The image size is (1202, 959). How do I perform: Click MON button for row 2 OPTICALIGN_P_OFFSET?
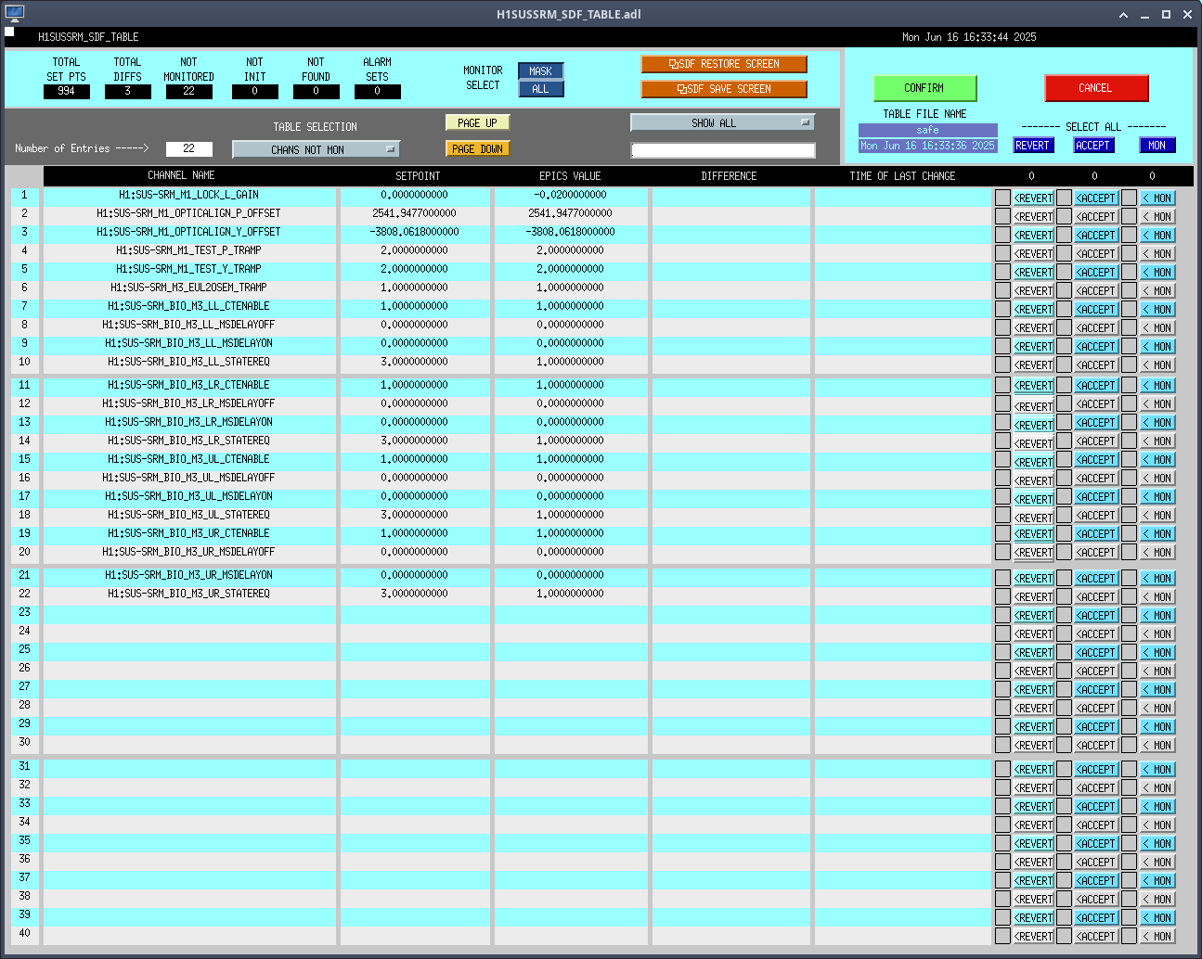click(x=1157, y=216)
